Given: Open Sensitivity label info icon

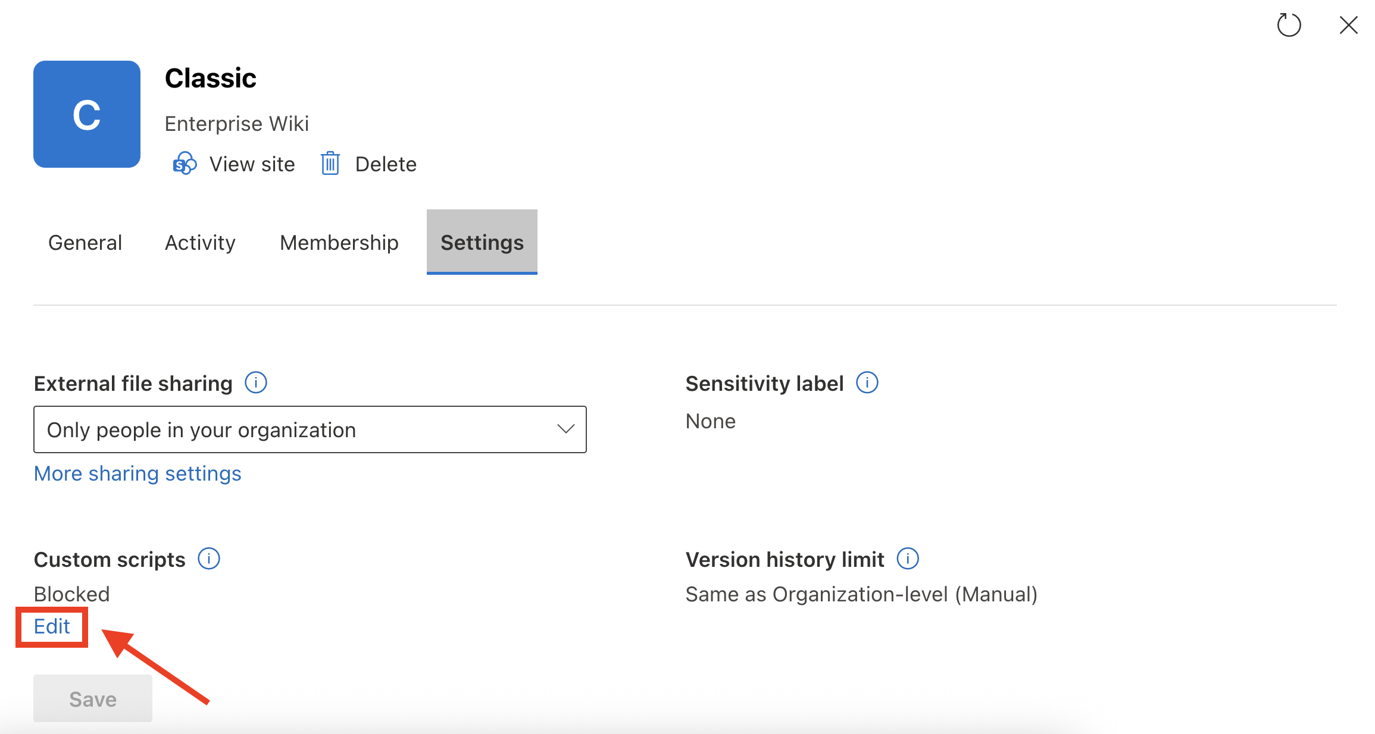Looking at the screenshot, I should click(x=867, y=382).
